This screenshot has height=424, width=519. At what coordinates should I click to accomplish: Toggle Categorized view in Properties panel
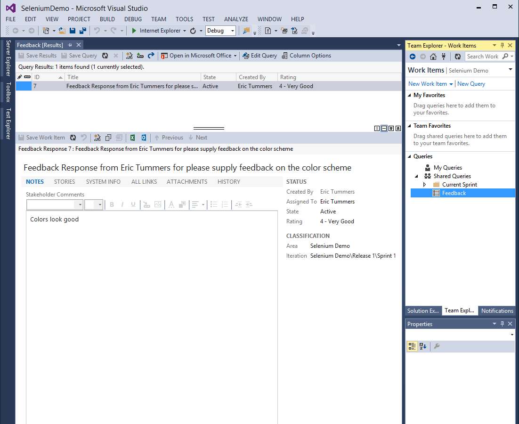pos(412,346)
